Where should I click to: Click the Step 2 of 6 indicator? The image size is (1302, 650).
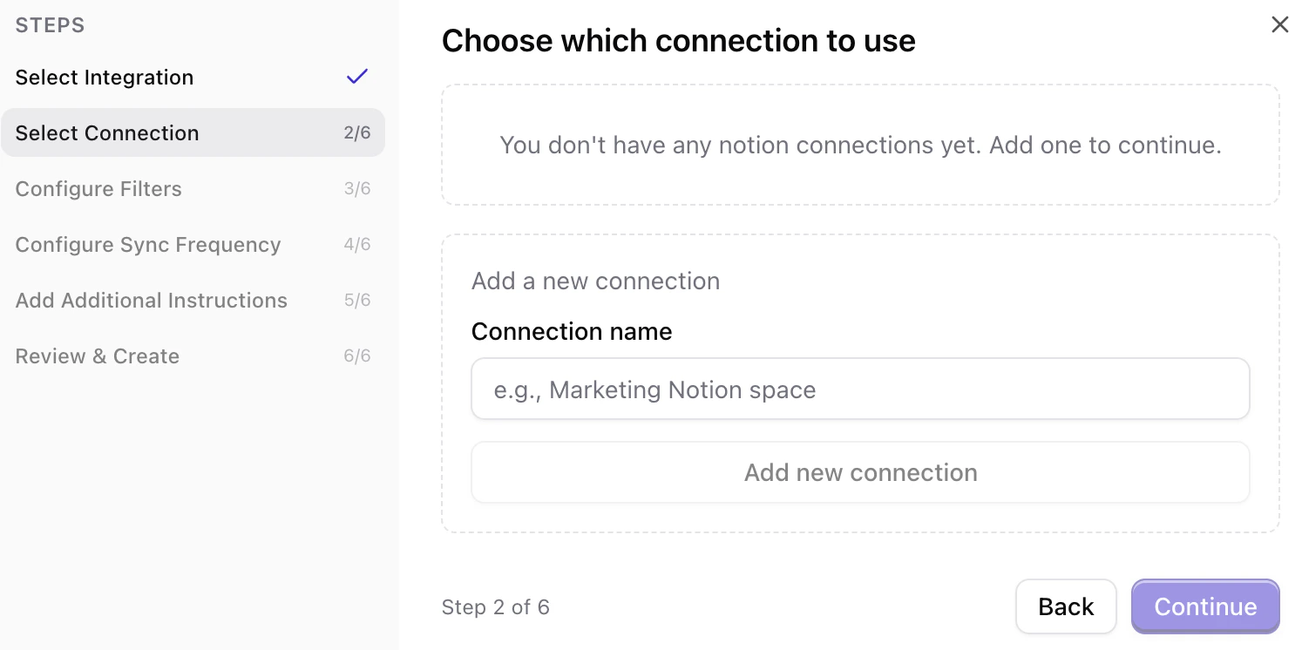click(496, 607)
